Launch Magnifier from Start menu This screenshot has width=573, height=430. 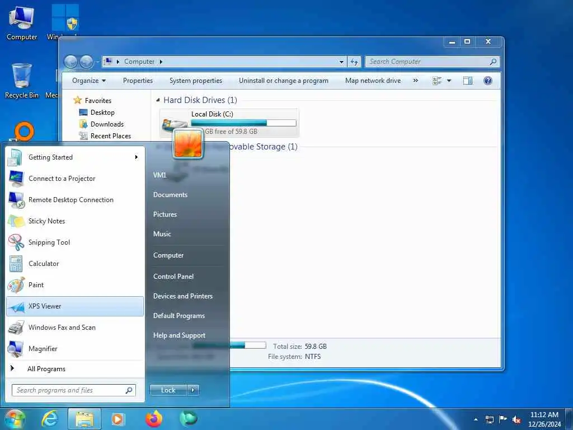(x=75, y=348)
